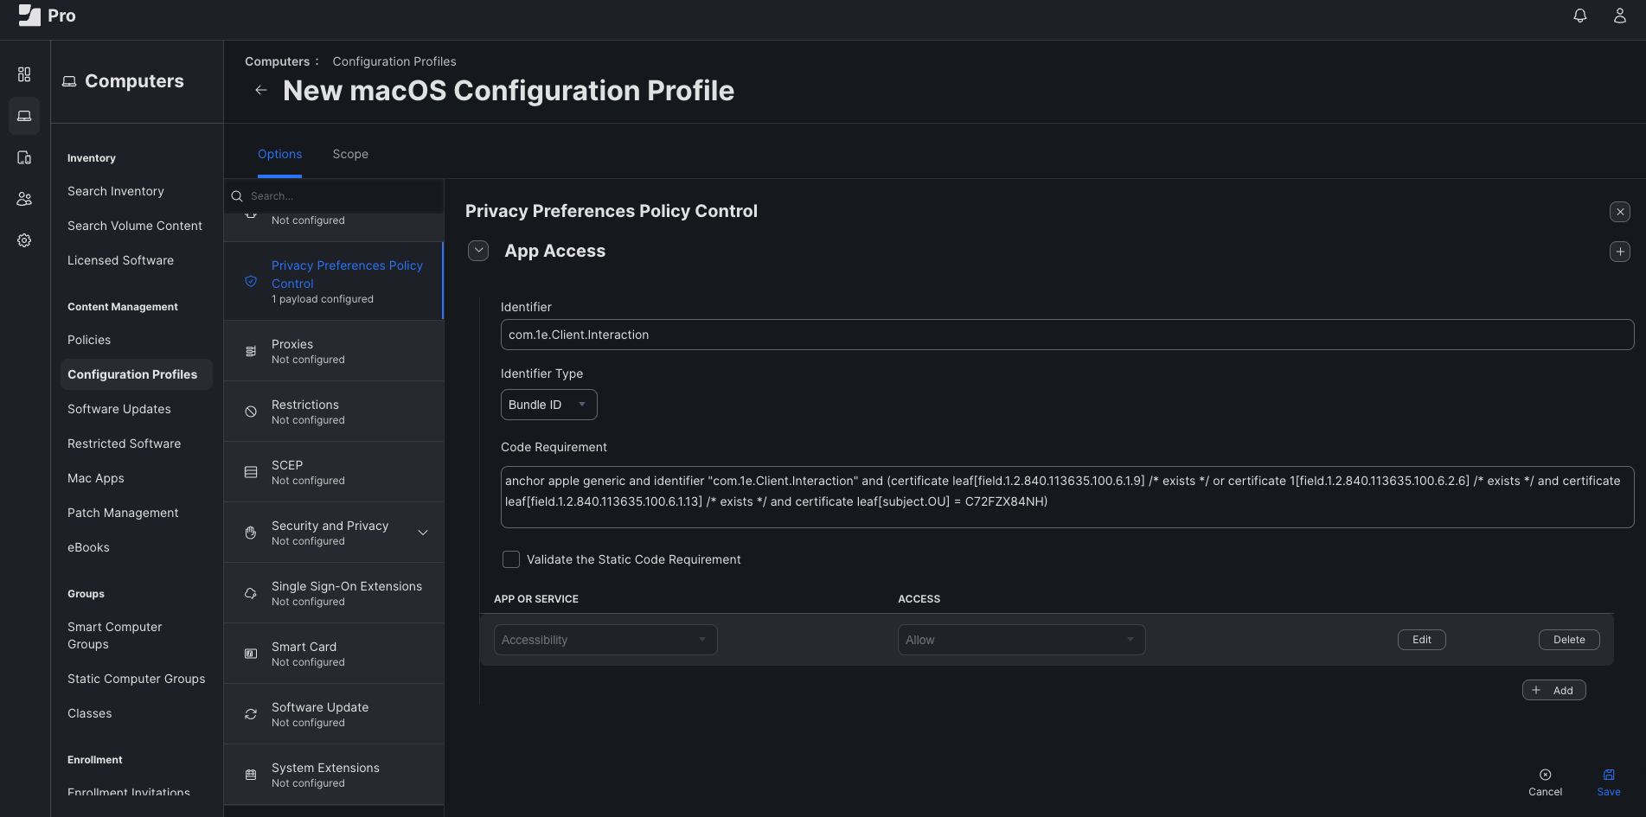Open the Accessibility service dropdown

pyautogui.click(x=605, y=640)
